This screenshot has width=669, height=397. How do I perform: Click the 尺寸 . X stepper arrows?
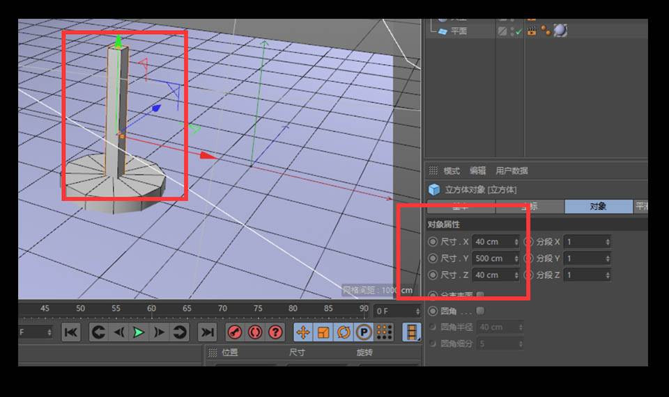pos(516,242)
